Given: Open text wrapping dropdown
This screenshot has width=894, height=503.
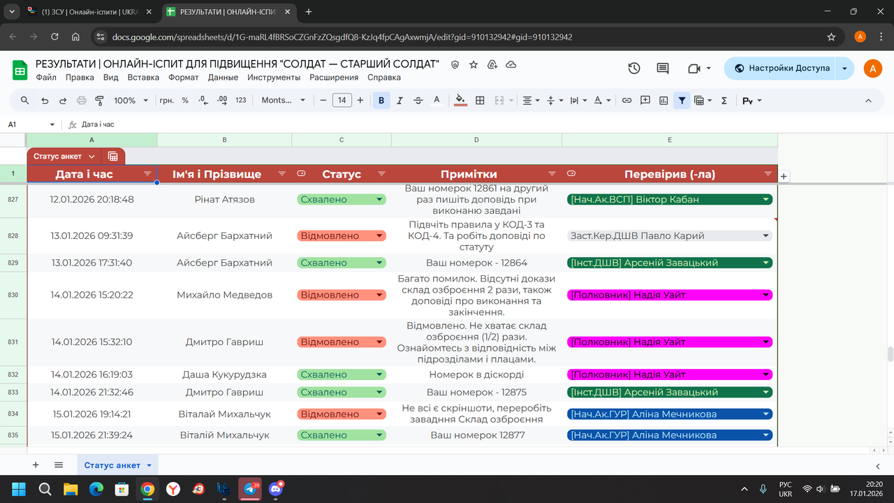Looking at the screenshot, I should 578,101.
